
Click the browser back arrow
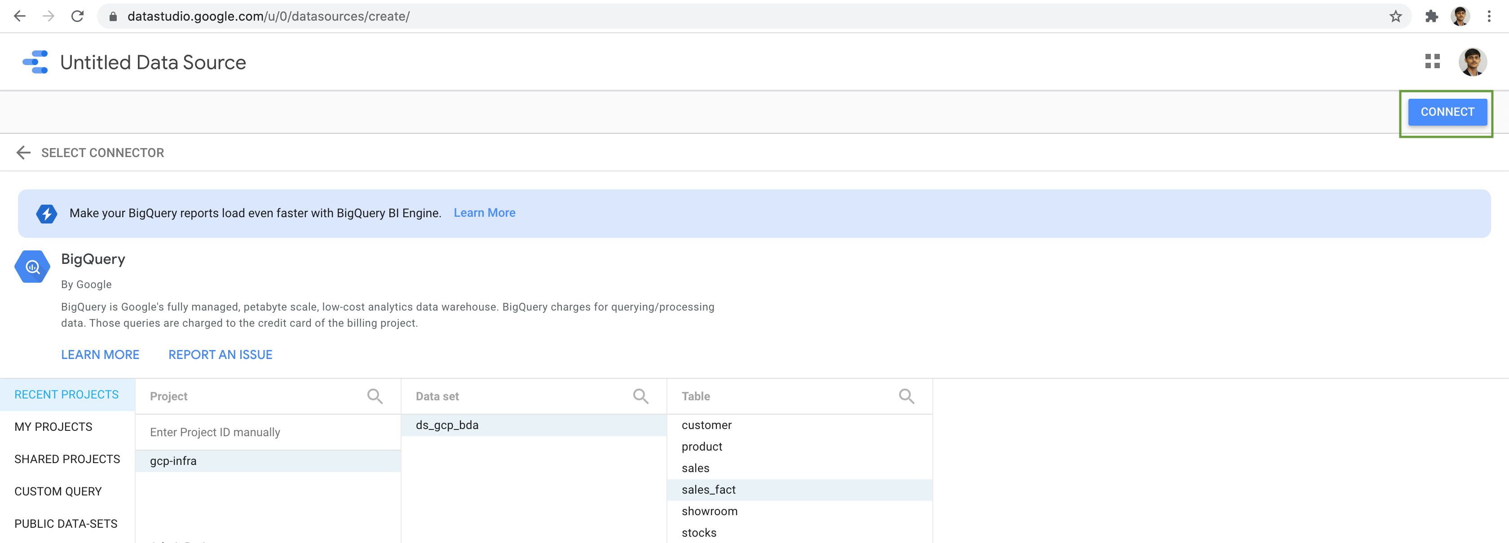(x=20, y=17)
